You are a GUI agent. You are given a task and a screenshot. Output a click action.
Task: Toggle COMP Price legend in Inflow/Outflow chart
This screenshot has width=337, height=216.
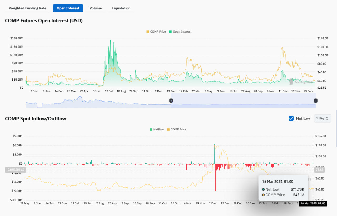click(x=176, y=129)
